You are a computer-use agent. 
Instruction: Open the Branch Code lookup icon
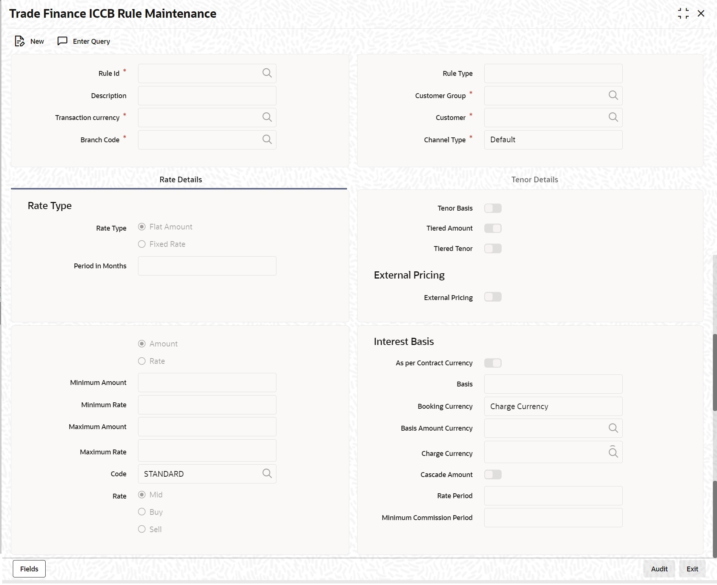[x=267, y=139]
